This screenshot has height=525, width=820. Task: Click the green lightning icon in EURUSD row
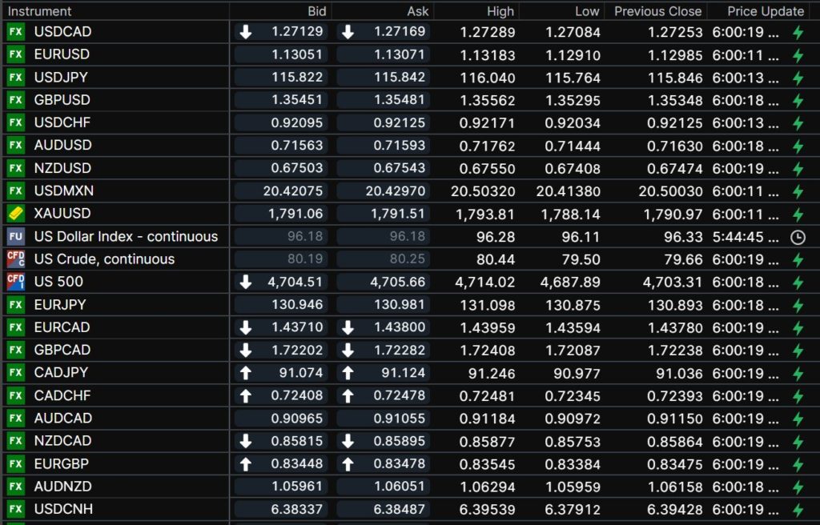(x=797, y=55)
